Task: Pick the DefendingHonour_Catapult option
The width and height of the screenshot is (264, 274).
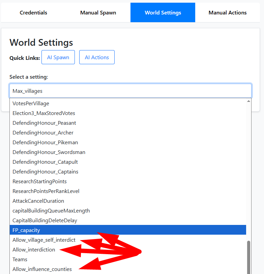Action: [x=45, y=162]
